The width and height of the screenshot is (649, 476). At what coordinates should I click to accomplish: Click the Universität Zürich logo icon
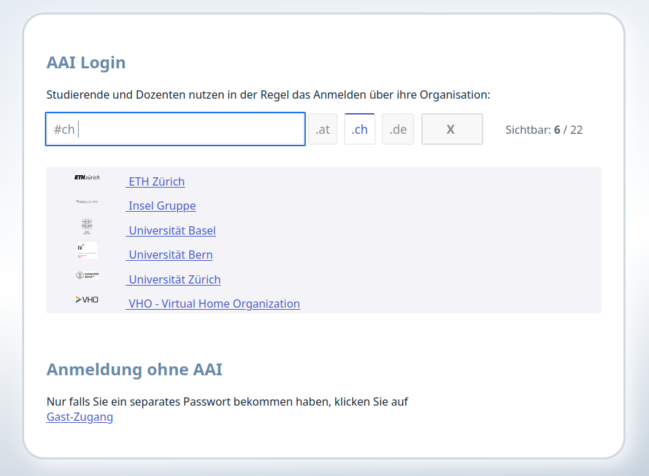coord(87,275)
